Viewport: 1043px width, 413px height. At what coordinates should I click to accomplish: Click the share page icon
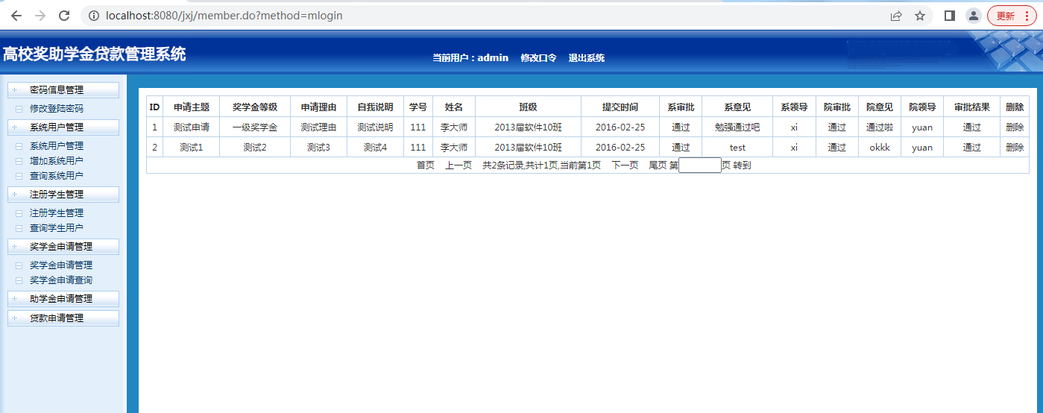coord(895,16)
